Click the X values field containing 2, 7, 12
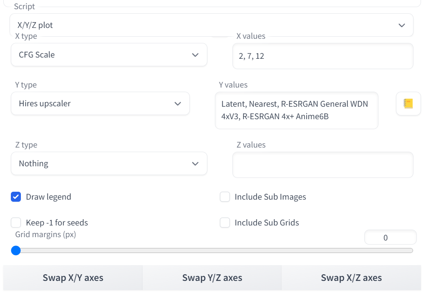 pyautogui.click(x=323, y=56)
